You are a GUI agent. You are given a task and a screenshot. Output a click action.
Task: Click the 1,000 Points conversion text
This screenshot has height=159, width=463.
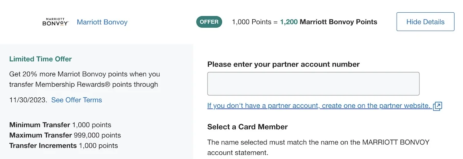(x=254, y=22)
